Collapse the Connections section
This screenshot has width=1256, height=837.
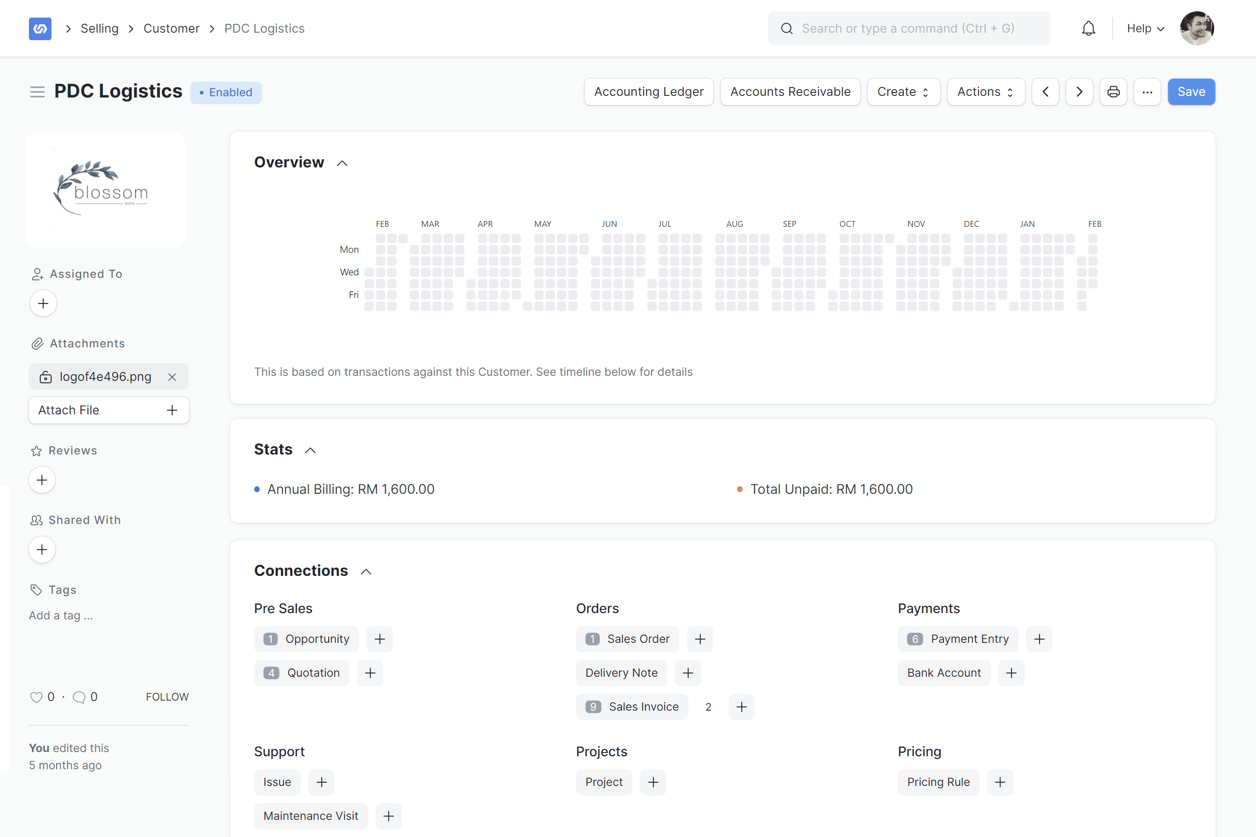(366, 572)
